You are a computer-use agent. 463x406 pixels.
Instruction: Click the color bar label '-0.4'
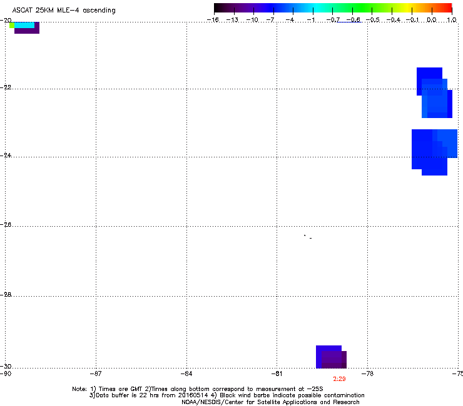pyautogui.click(x=394, y=20)
